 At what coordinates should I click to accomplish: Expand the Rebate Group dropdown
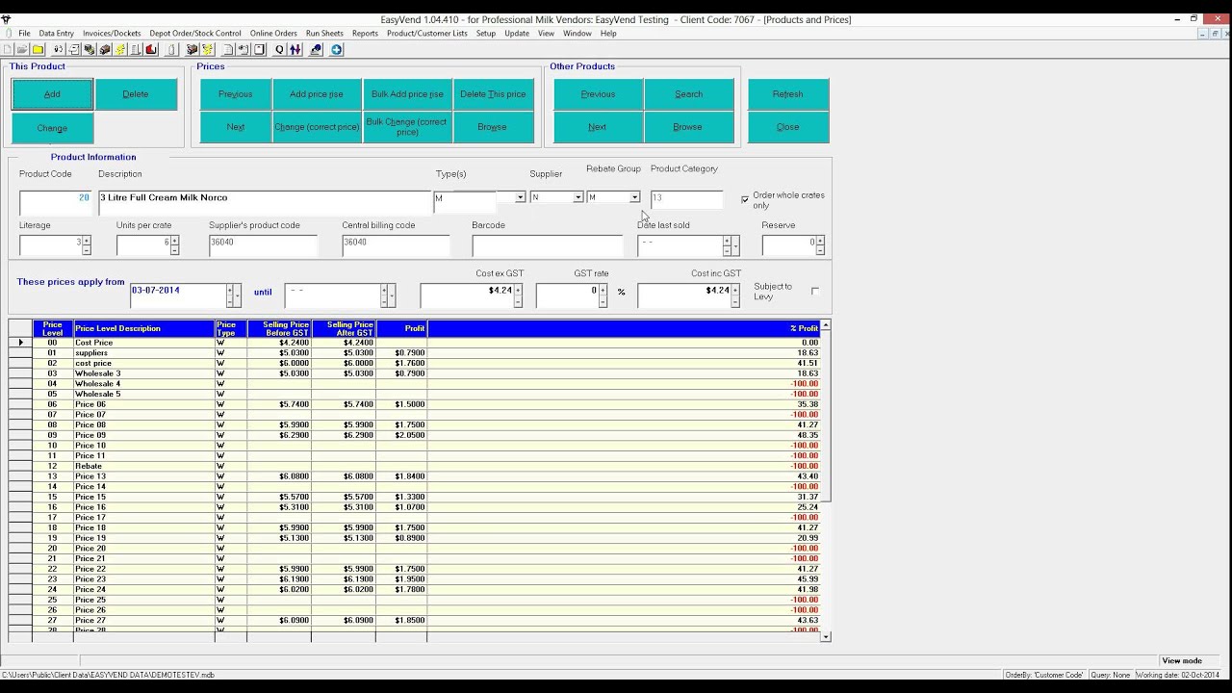634,197
